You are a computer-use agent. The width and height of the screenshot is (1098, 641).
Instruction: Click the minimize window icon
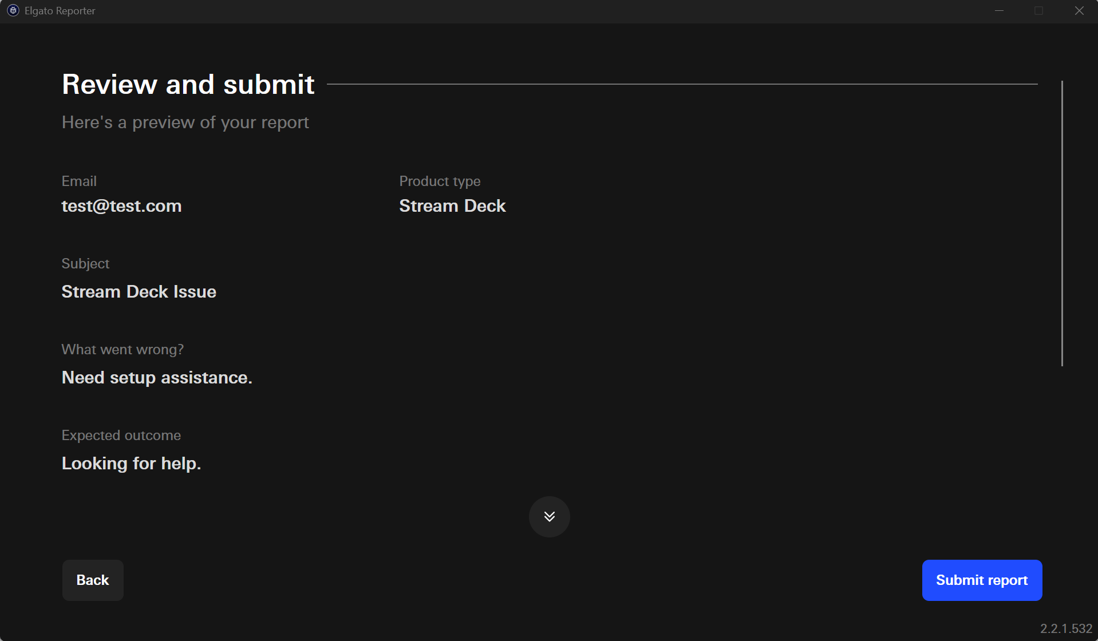[999, 10]
